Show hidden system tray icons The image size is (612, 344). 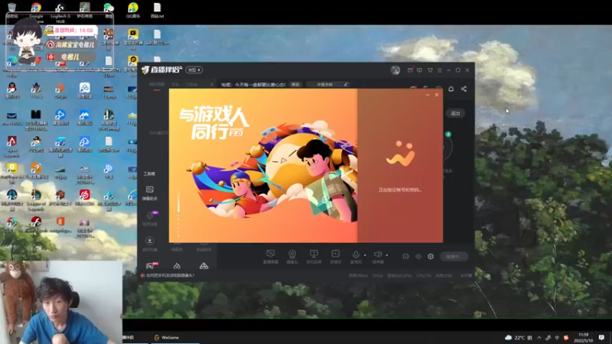pyautogui.click(x=539, y=338)
